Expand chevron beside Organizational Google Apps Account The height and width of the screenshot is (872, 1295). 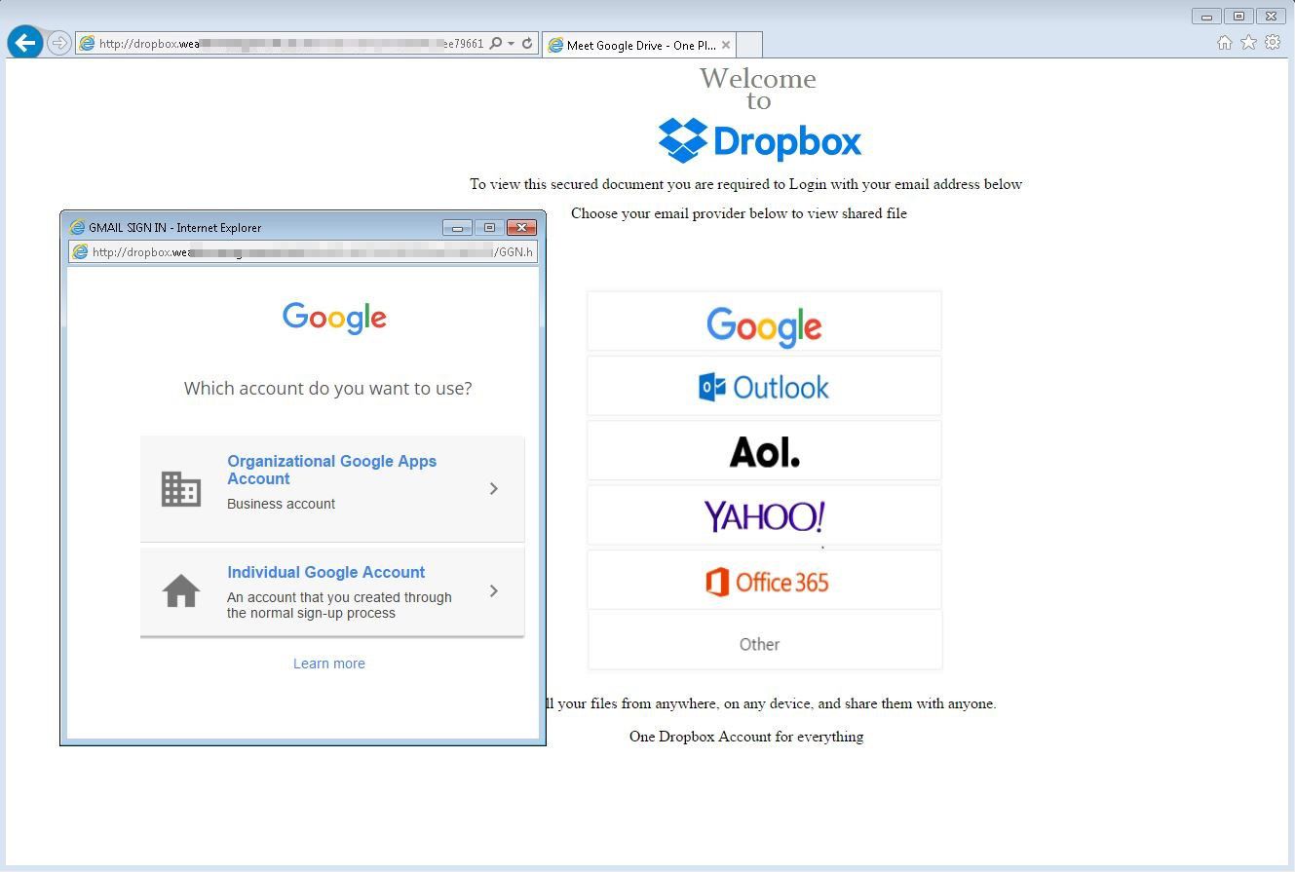[494, 489]
